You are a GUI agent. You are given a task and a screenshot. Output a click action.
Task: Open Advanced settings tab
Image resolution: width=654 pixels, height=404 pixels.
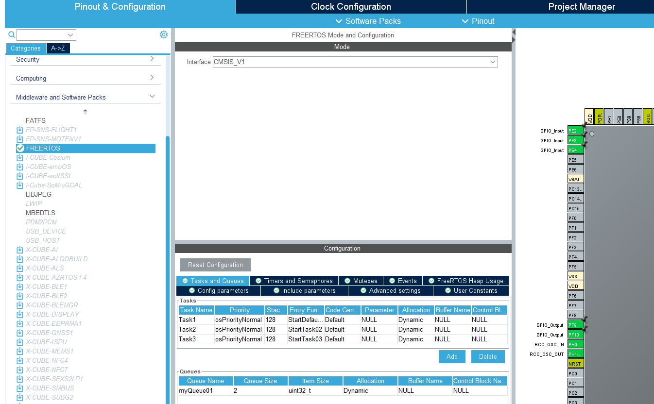coord(391,290)
